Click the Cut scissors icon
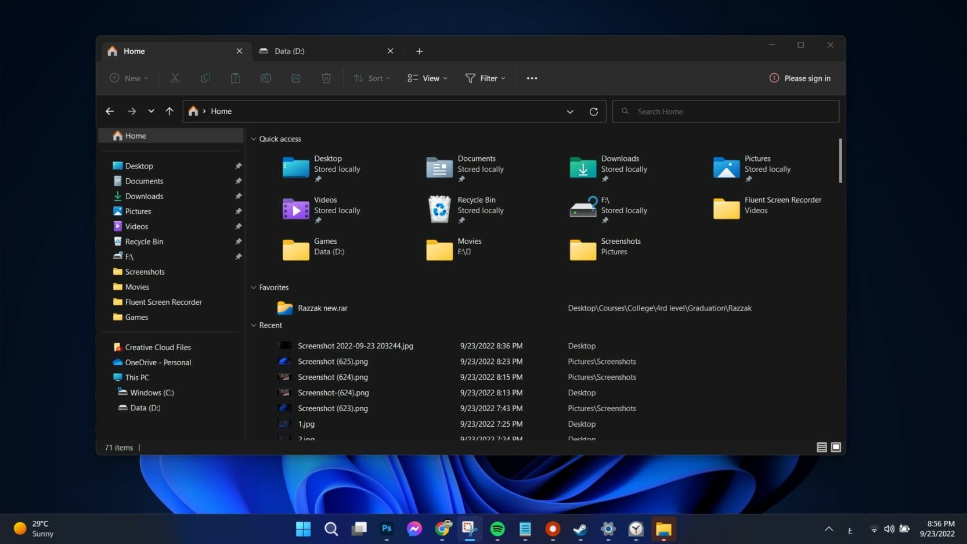Viewport: 967px width, 544px height. pos(175,78)
